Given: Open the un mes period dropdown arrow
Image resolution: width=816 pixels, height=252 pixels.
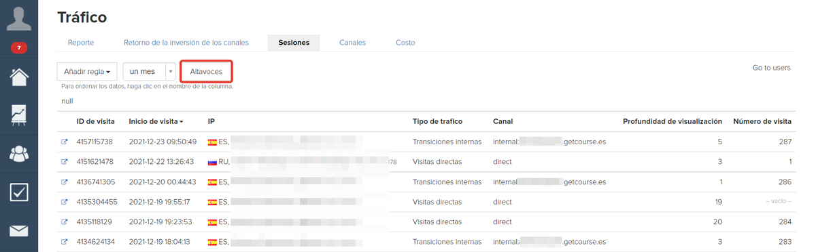Looking at the screenshot, I should (171, 71).
